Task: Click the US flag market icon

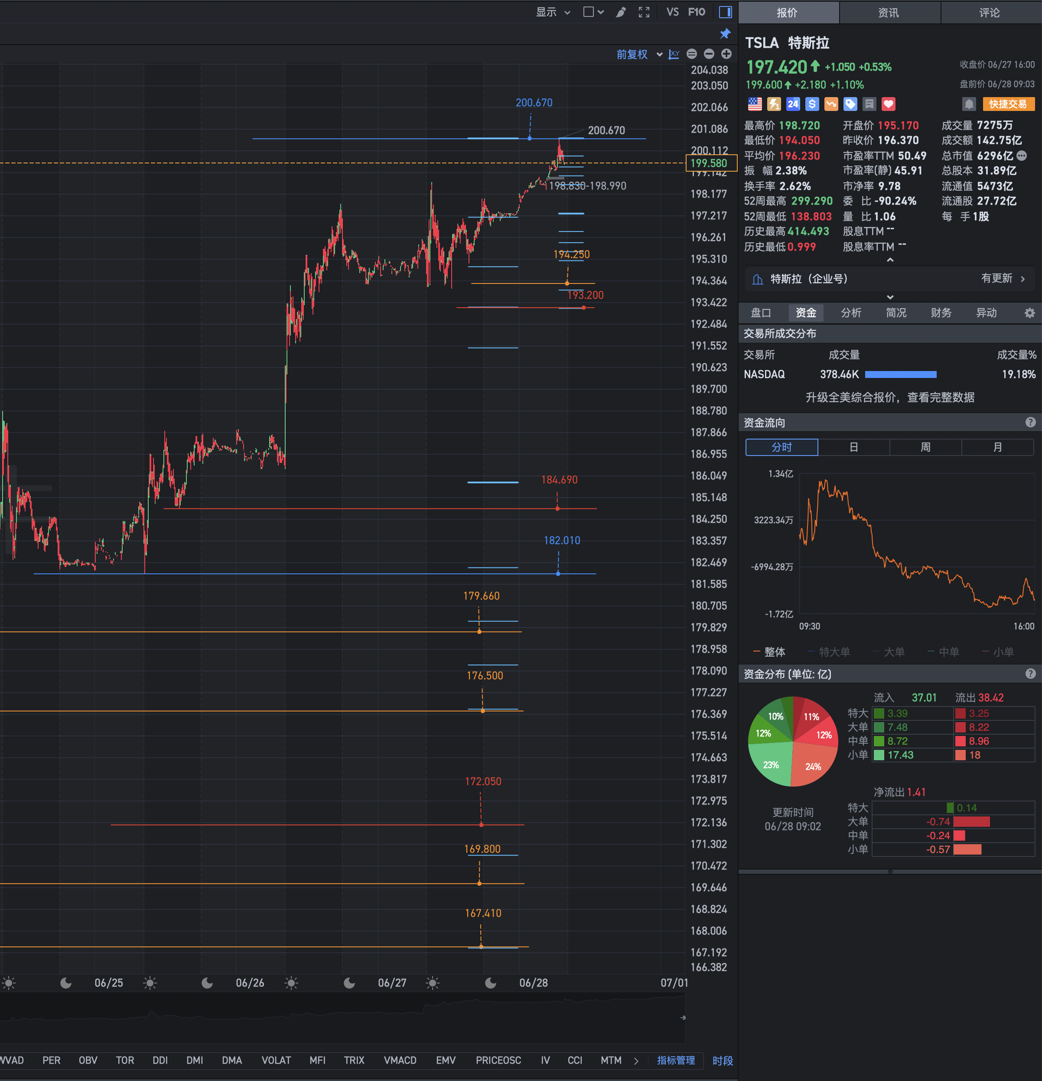Action: [755, 104]
